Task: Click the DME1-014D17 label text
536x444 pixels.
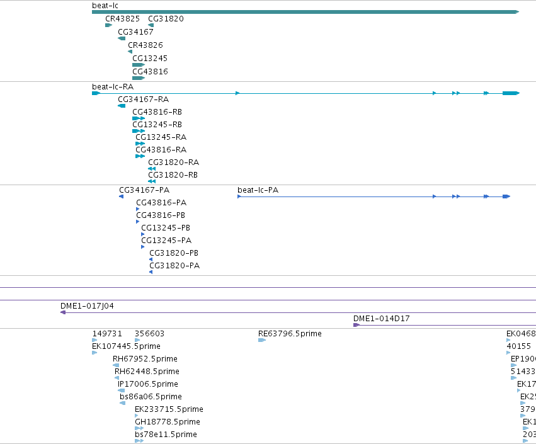Action: tap(382, 319)
